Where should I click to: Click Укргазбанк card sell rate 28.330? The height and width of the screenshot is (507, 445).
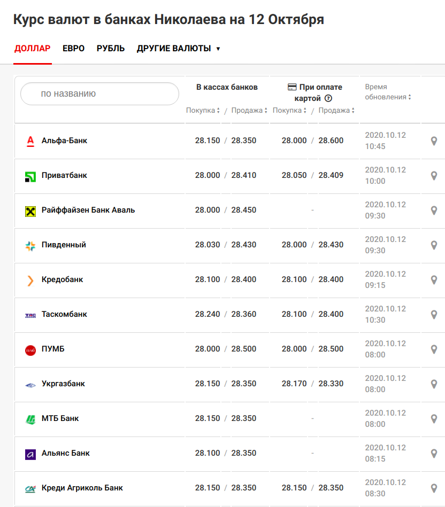(x=331, y=384)
